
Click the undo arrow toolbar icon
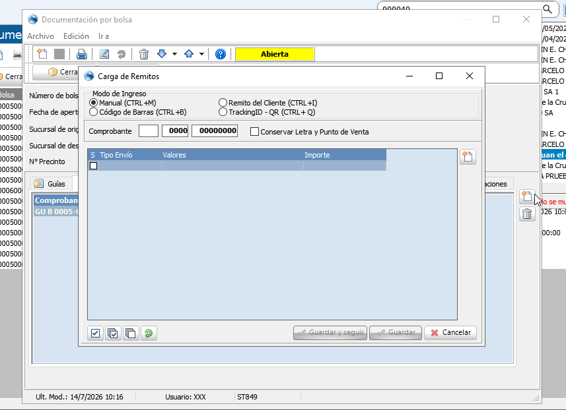click(122, 54)
